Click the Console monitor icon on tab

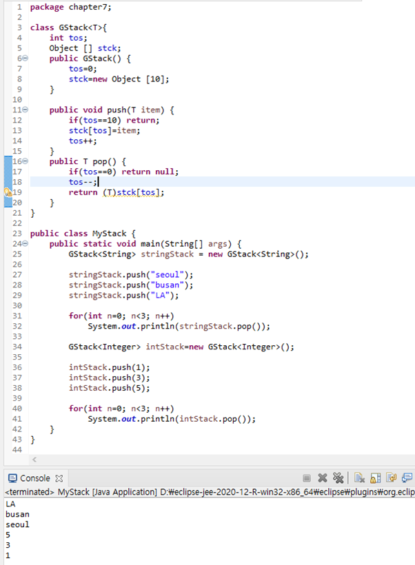point(12,478)
